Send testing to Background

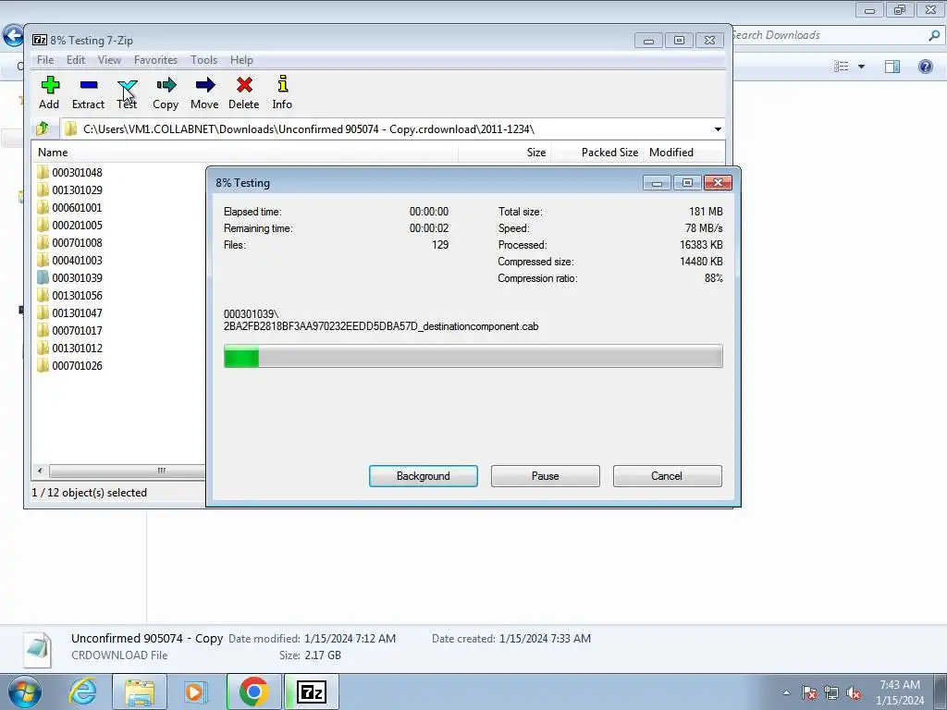coord(424,476)
